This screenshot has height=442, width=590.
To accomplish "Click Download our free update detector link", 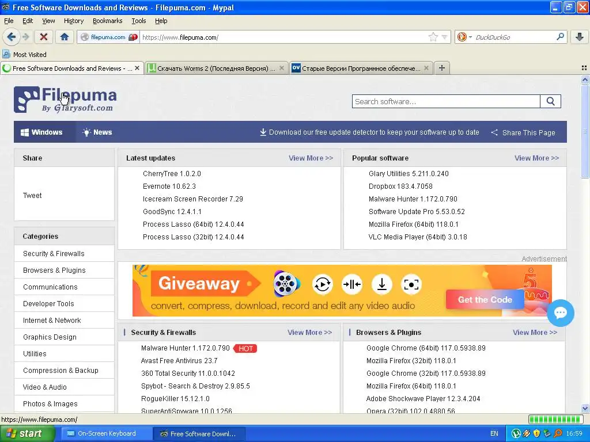I will 369,132.
